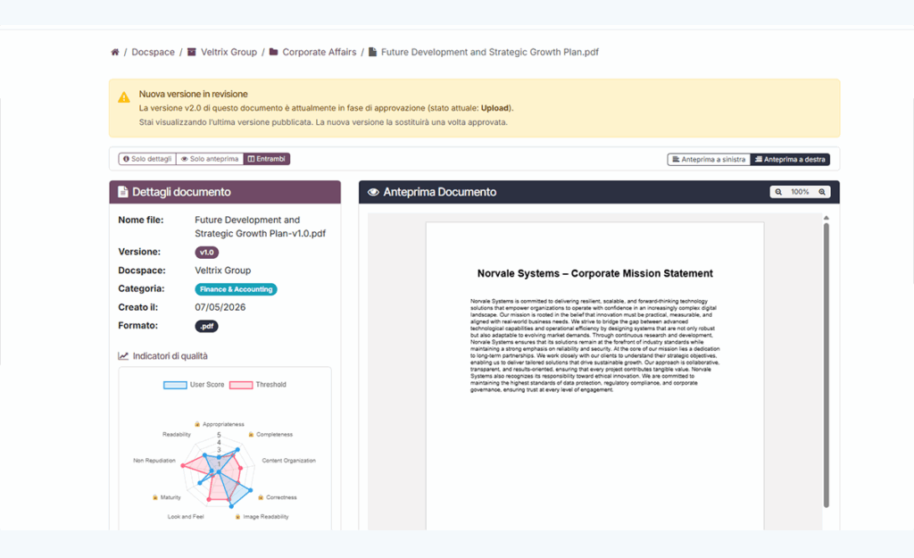Click the lock icon next to Completeness
Viewport: 914px width, 558px height.
[x=251, y=435]
